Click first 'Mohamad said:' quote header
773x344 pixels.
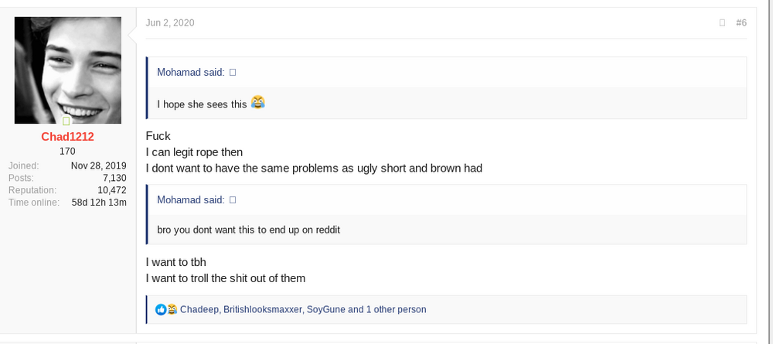coord(191,73)
